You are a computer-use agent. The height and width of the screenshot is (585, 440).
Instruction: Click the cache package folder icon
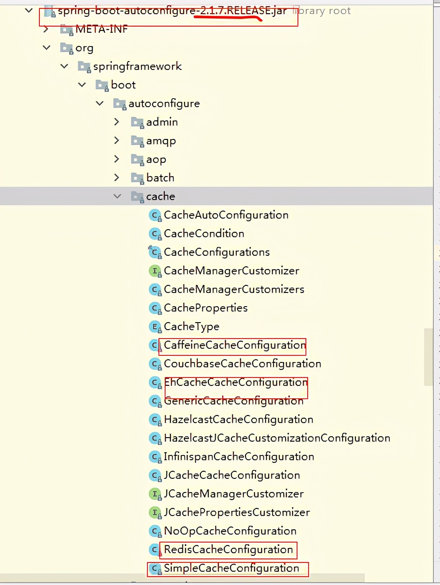click(x=138, y=197)
